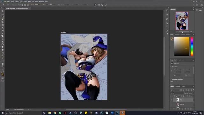Image resolution: width=204 pixels, height=115 pixels.
Task: Toggle Quick Mask mode in toolbar
Action: pyautogui.click(x=3, y=78)
